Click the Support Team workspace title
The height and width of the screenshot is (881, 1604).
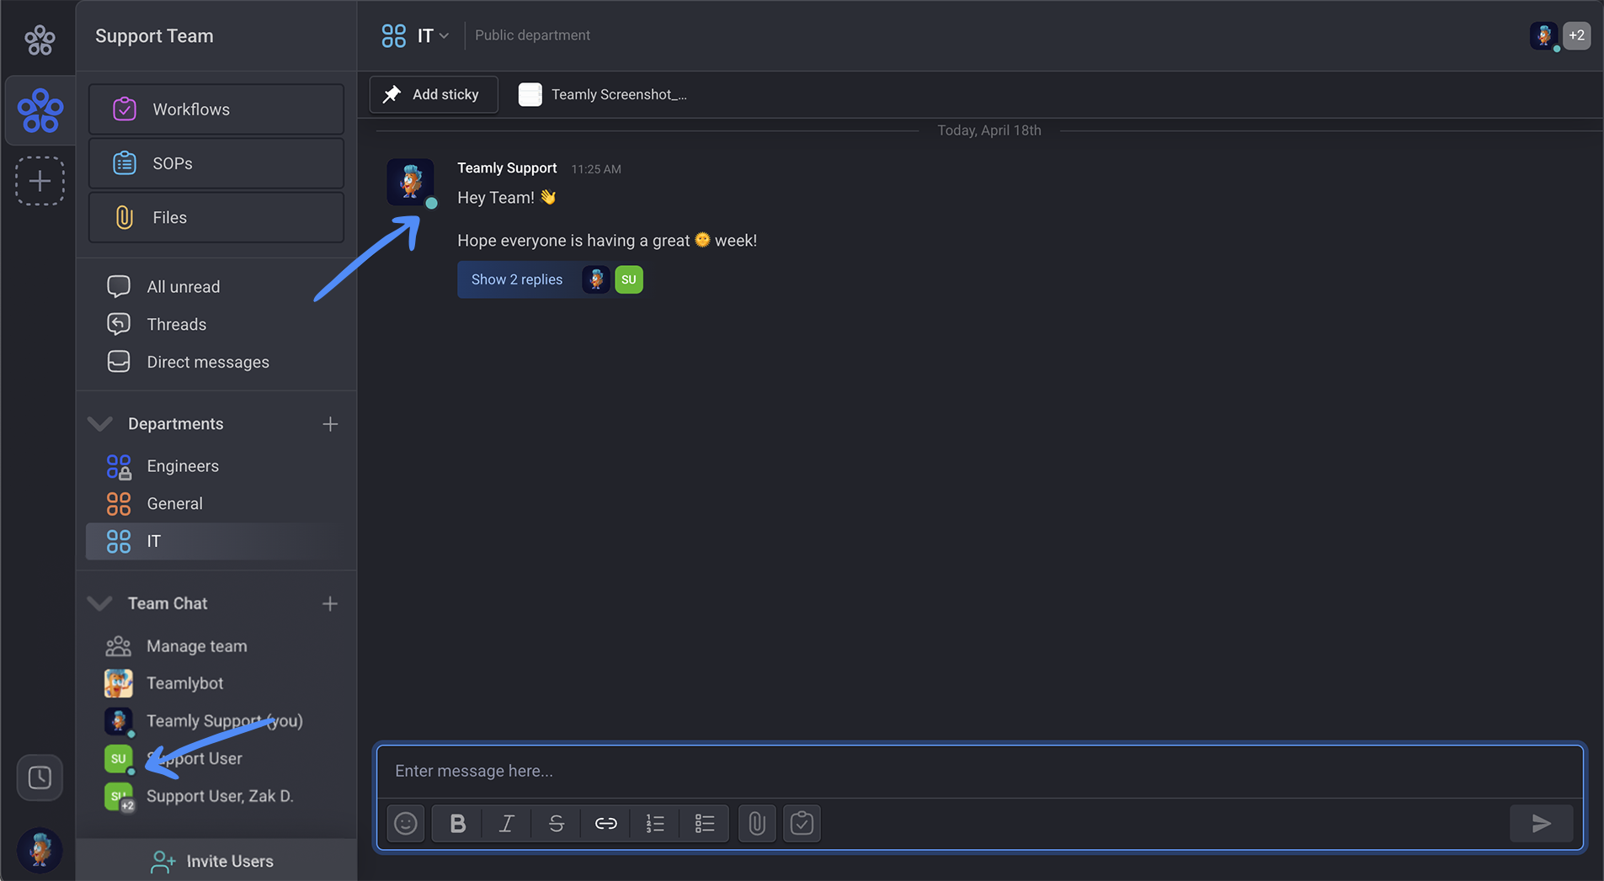[154, 35]
